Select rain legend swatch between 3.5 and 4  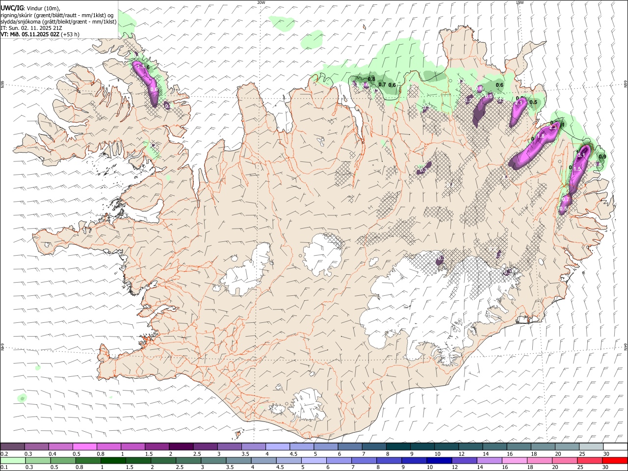pos(238,460)
